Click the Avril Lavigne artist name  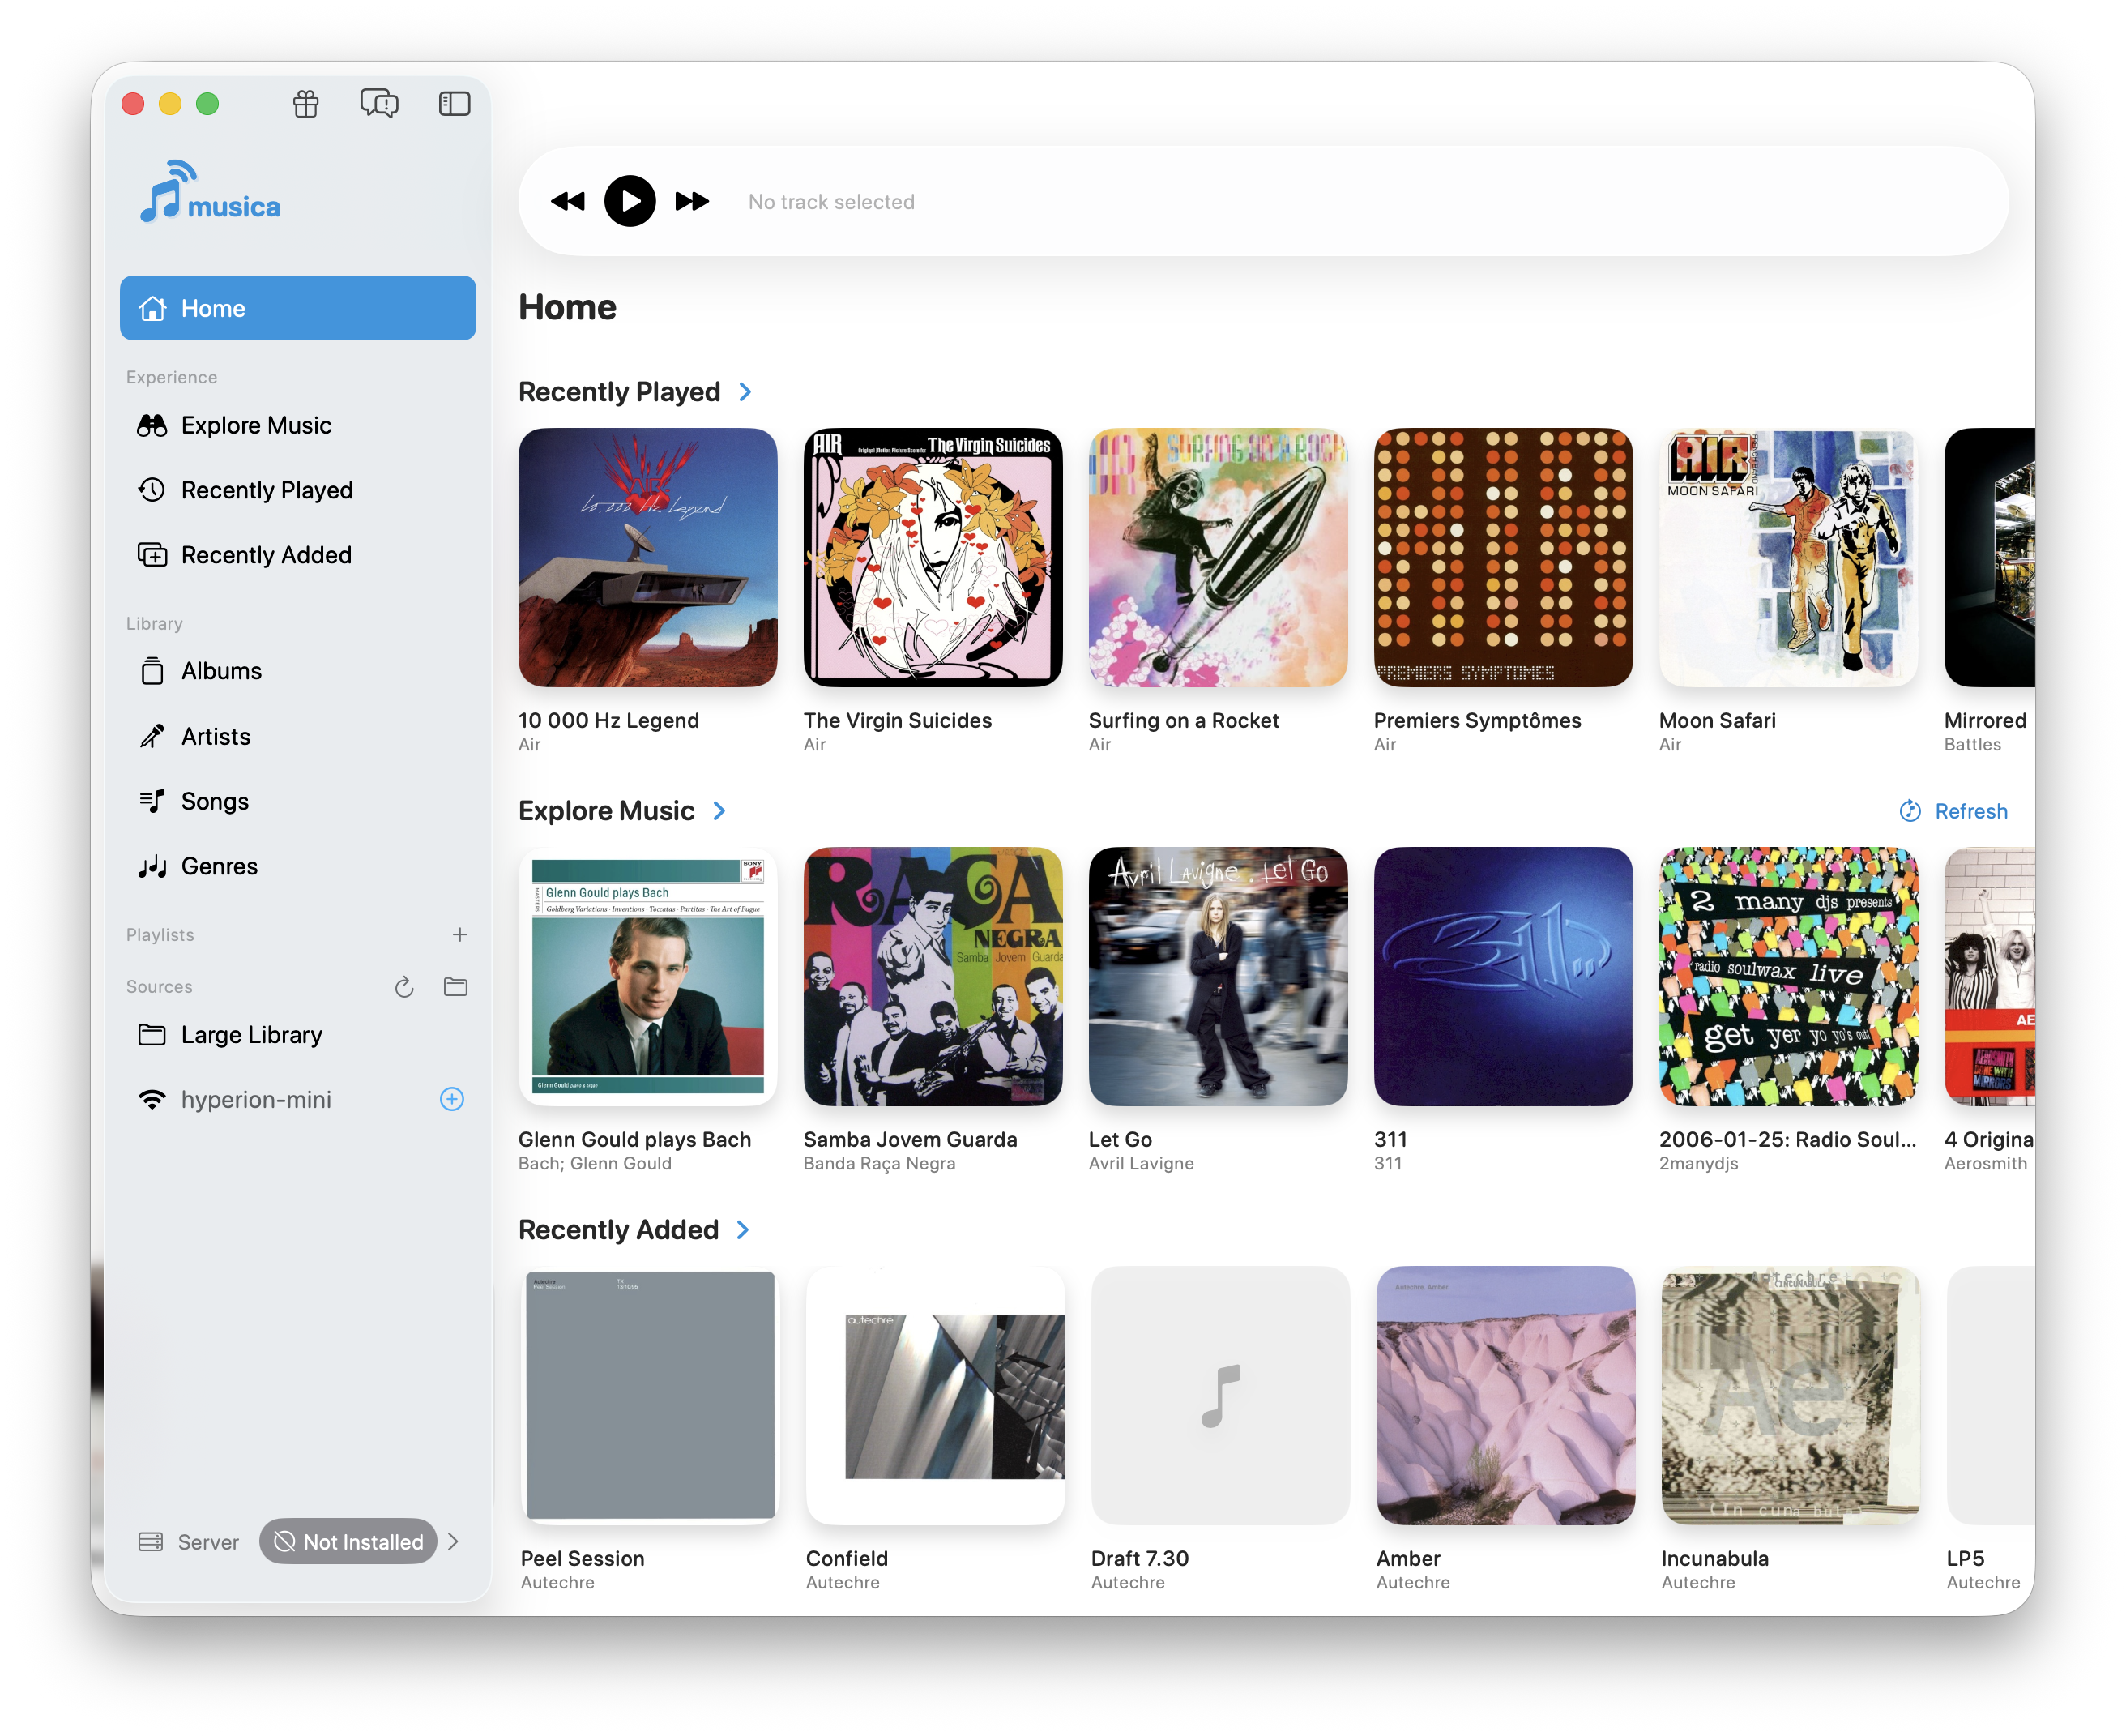pos(1142,1164)
